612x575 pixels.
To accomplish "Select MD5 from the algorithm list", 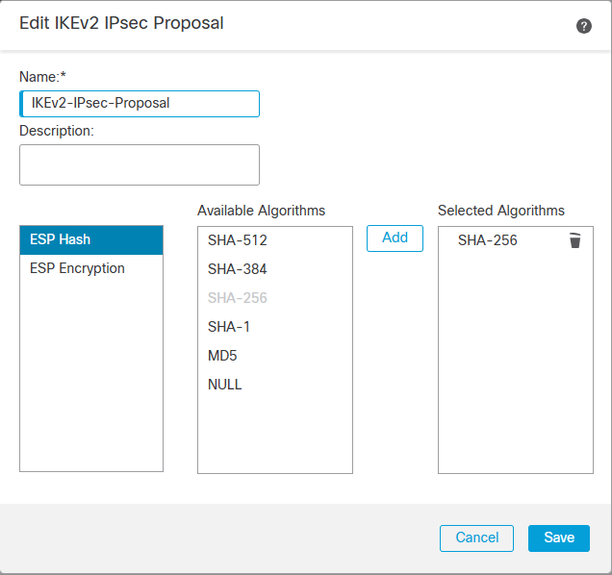I will [222, 356].
